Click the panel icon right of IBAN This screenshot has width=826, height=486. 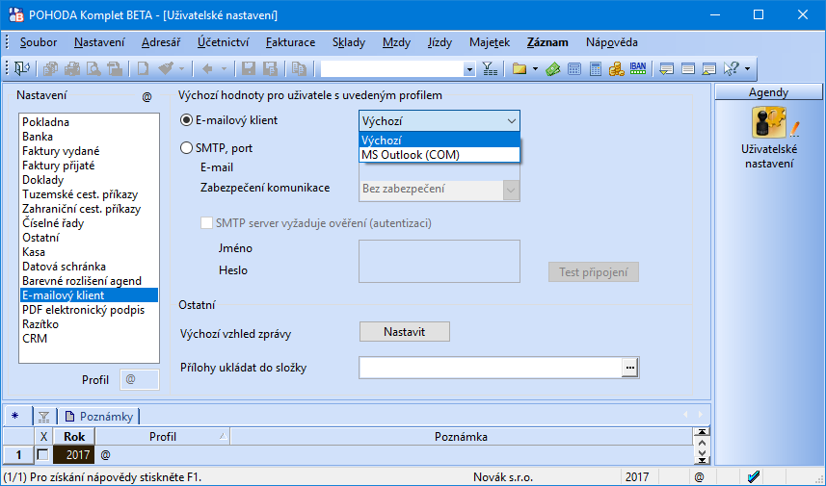tap(666, 68)
